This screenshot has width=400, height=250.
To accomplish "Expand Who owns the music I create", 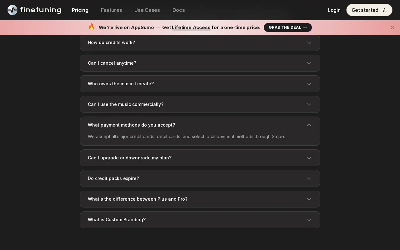I will click(x=200, y=84).
